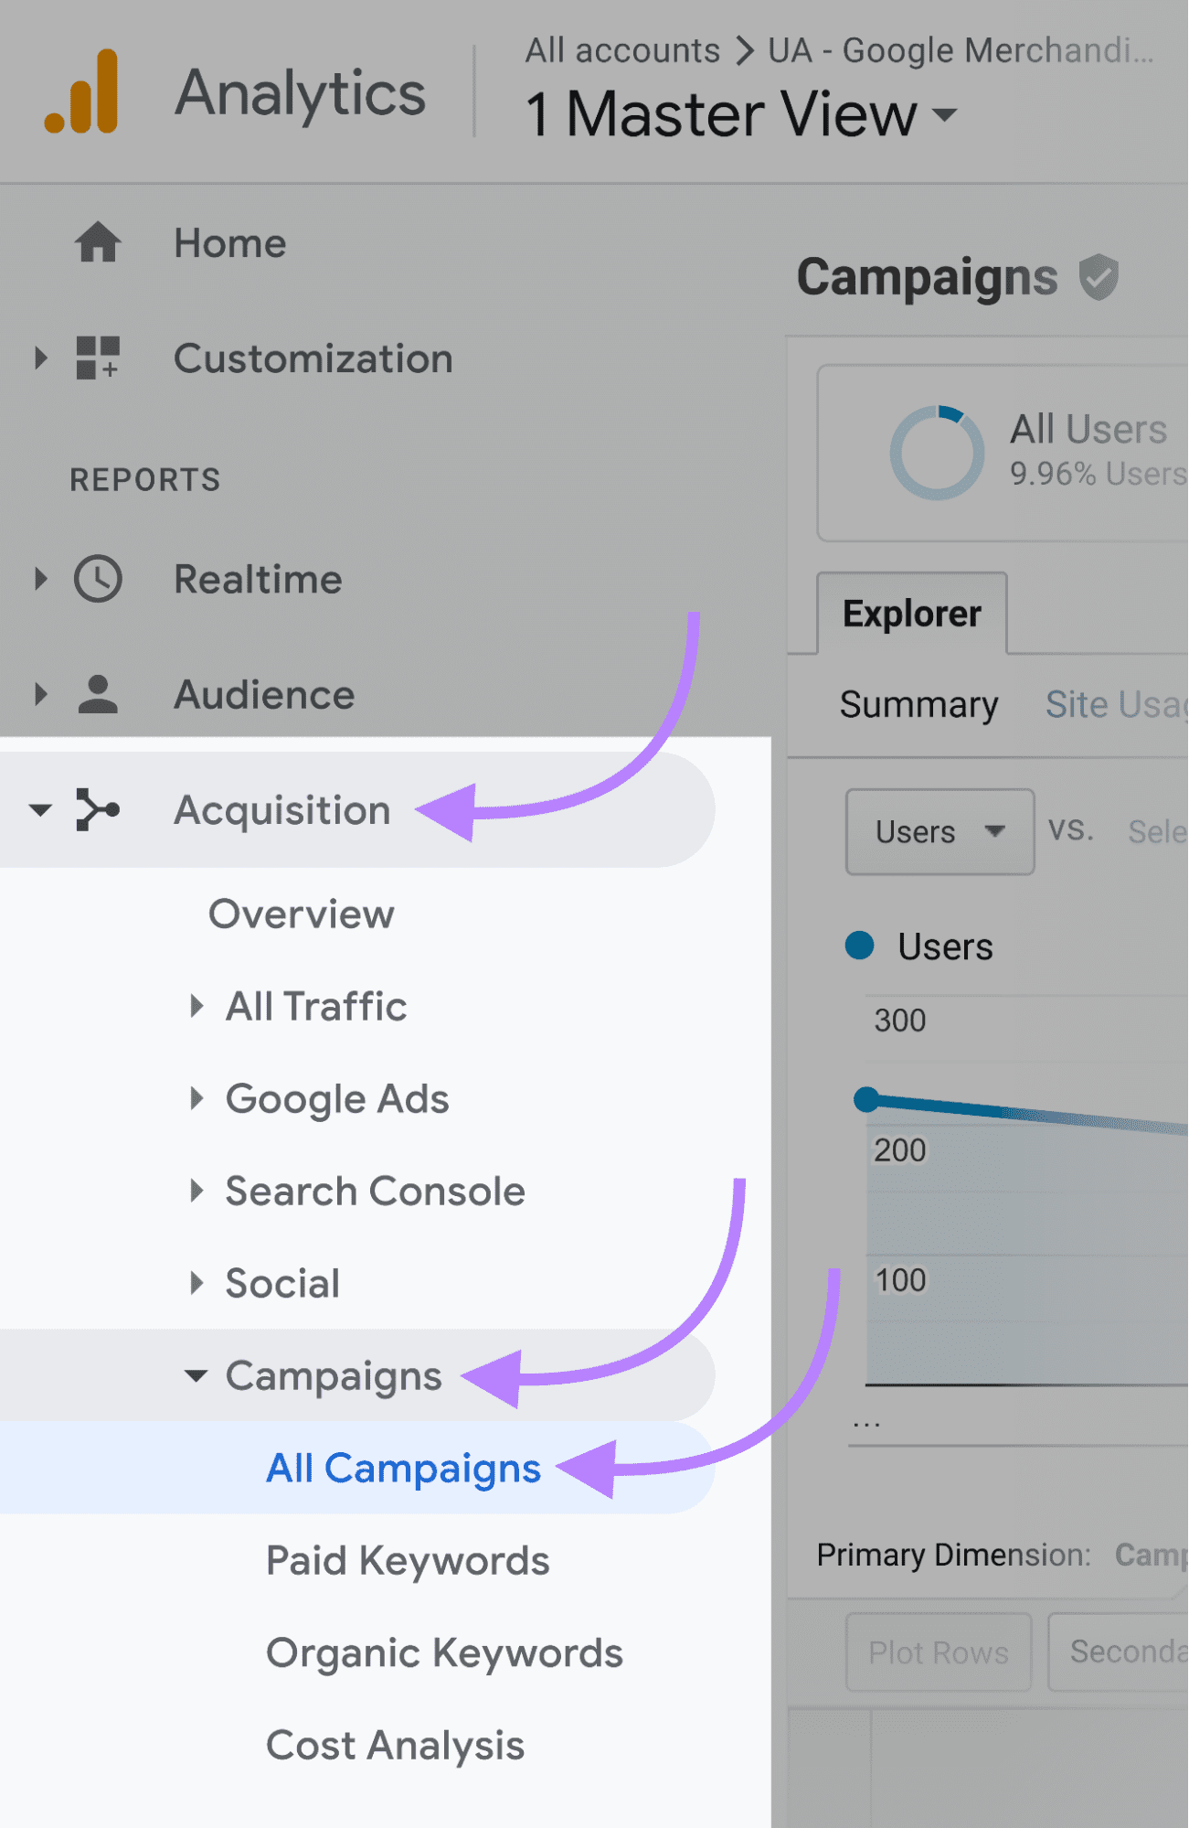Click the All Users segment donut icon
This screenshot has height=1828, width=1189.
click(937, 453)
